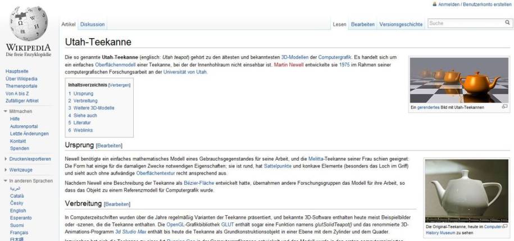Screen dimensions: 514x241
Task: Expand the Drucken/exportieren sidebar section
Action: (x=6, y=159)
